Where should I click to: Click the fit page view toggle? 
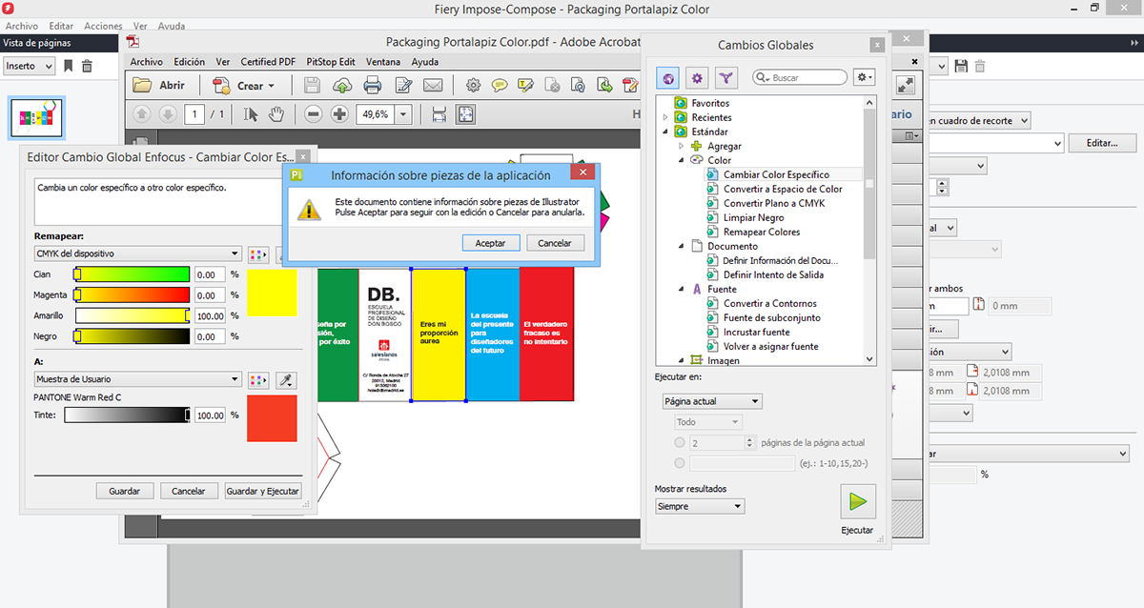tap(465, 114)
